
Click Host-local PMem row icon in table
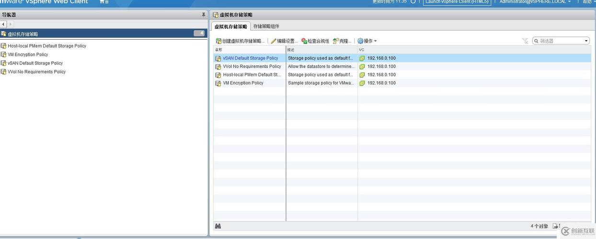(x=218, y=75)
